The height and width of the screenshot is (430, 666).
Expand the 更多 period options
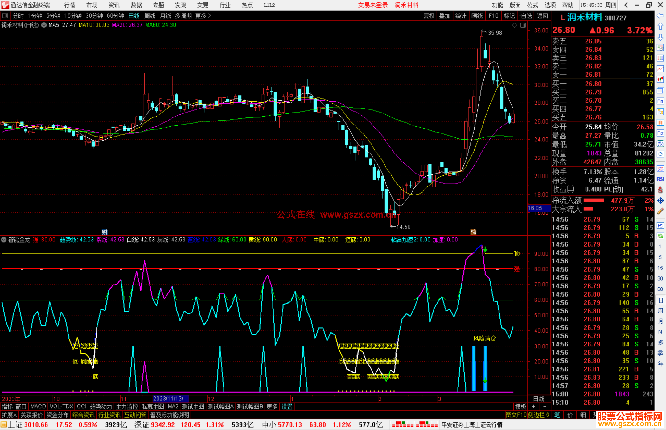pos(203,16)
